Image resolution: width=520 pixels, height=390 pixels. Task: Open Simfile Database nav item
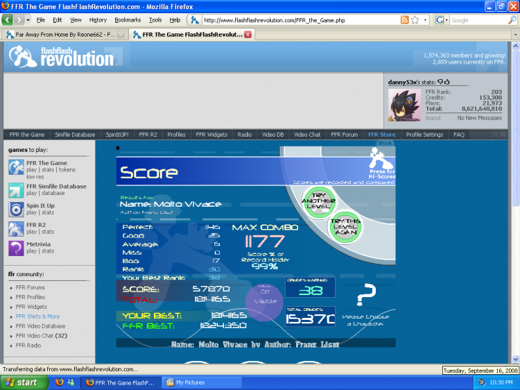[75, 135]
